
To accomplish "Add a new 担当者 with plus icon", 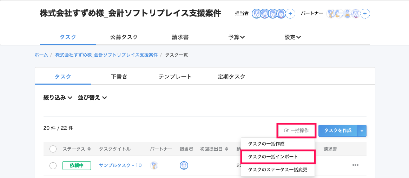I will [x=290, y=14].
